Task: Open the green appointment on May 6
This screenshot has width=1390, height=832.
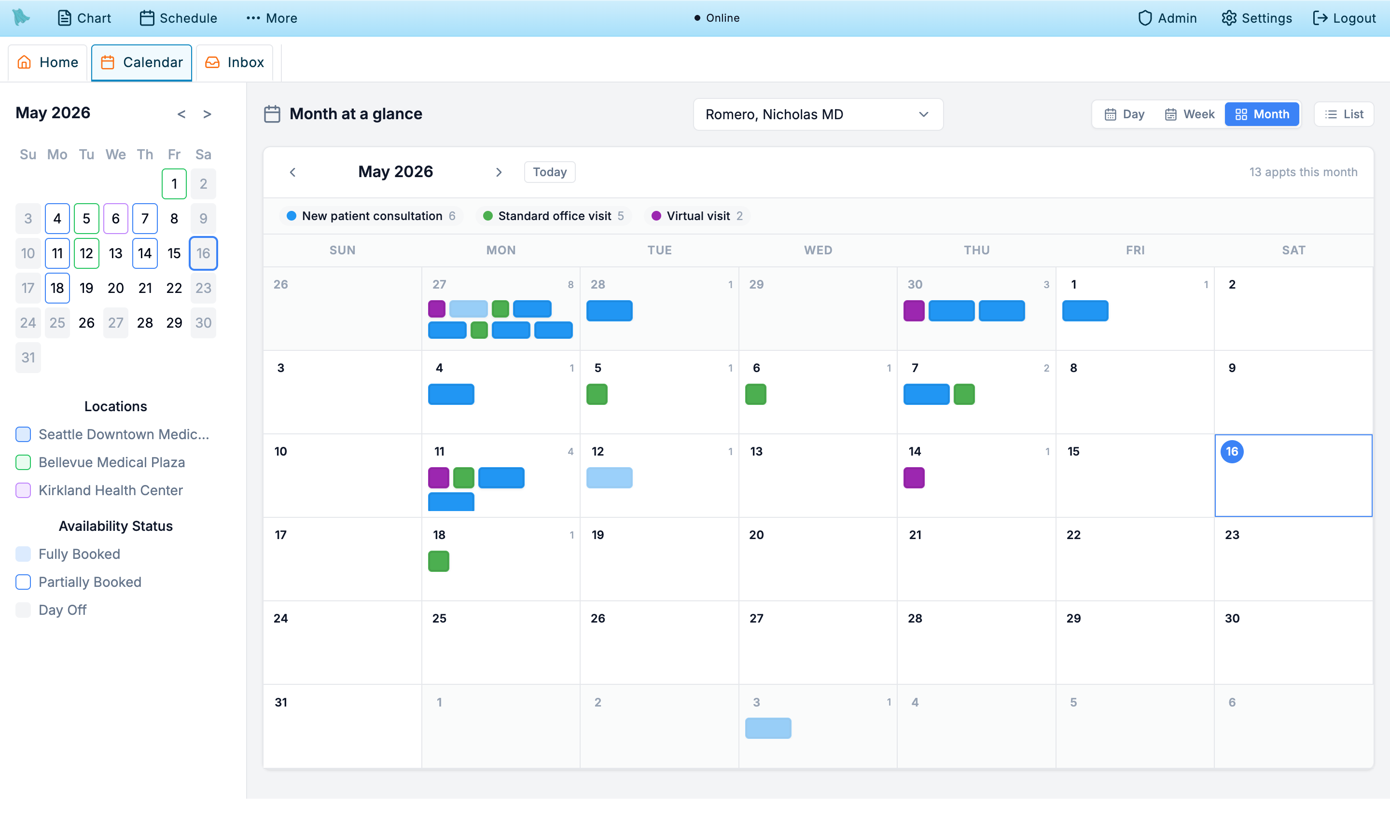Action: point(755,394)
